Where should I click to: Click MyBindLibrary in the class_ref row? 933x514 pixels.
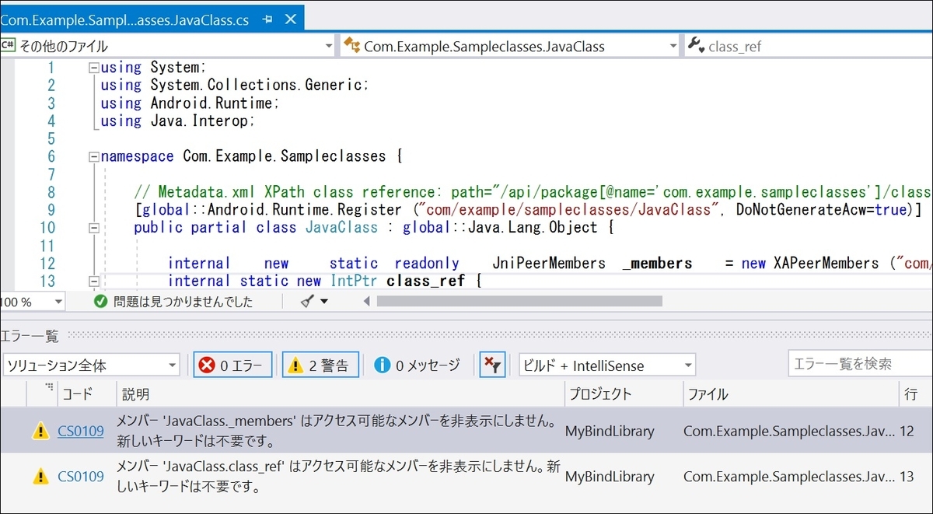[610, 477]
